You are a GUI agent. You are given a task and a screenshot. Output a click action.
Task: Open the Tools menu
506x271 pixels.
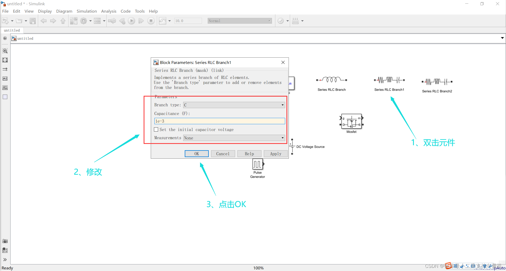[140, 11]
